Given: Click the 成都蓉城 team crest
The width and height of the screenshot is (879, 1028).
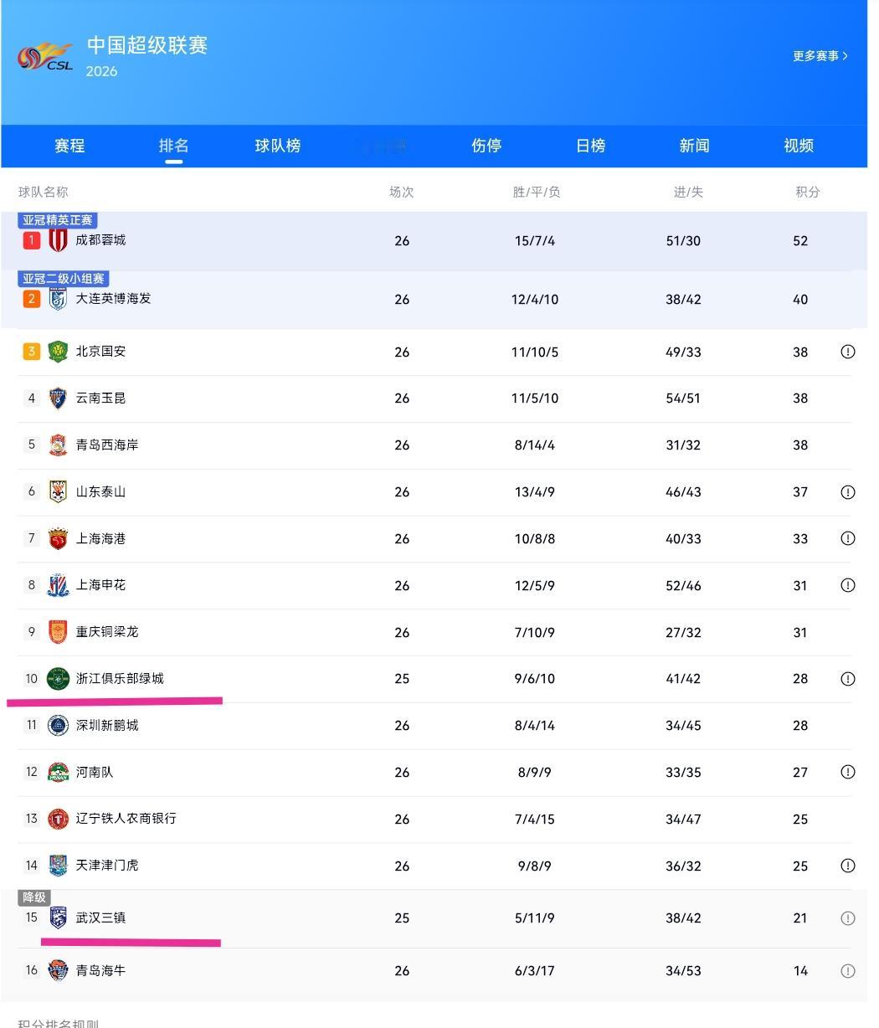Looking at the screenshot, I should coord(58,240).
